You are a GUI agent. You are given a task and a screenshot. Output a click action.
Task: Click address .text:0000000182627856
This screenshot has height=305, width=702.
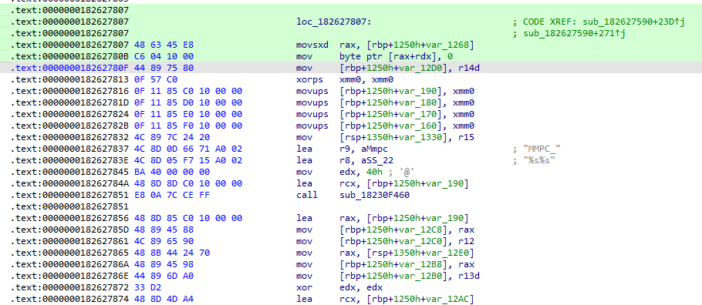click(69, 218)
